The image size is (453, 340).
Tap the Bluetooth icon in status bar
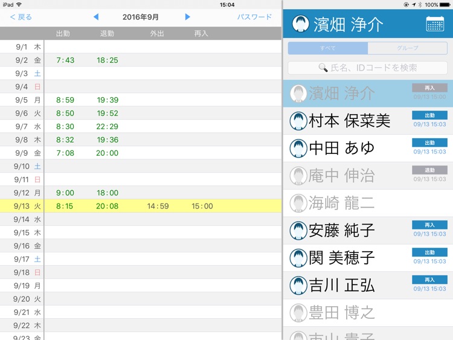coord(420,5)
